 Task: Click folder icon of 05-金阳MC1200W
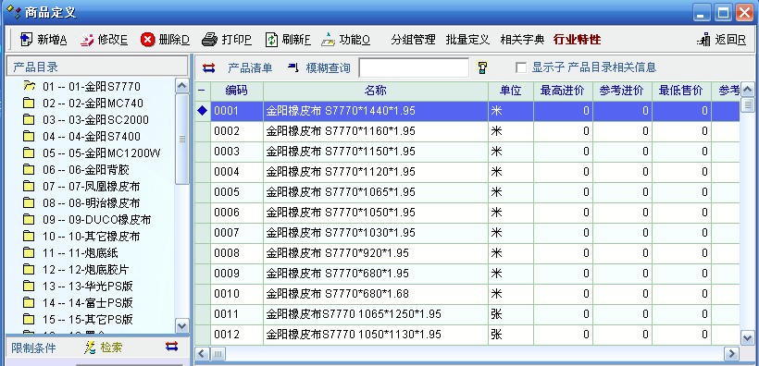pos(29,152)
